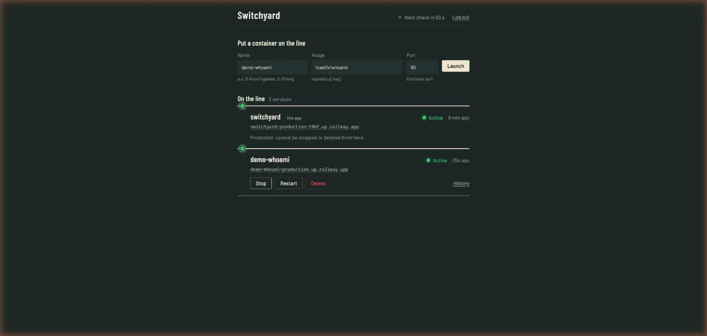Click the next-check indicator dot
This screenshot has height=336, width=707.
point(400,18)
